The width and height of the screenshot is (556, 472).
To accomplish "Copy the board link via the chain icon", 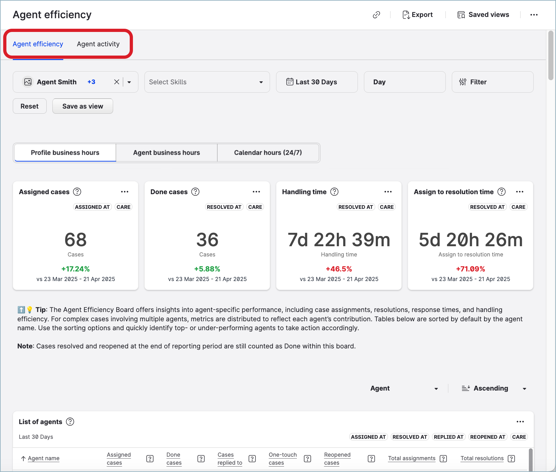I will tap(376, 15).
